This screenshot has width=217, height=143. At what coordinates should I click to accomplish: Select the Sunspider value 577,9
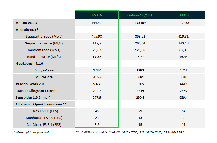click(97, 97)
